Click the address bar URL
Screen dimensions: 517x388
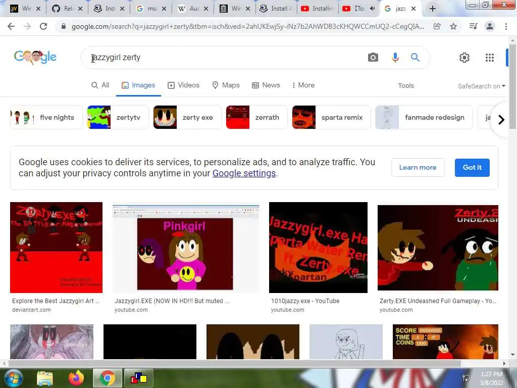click(247, 26)
